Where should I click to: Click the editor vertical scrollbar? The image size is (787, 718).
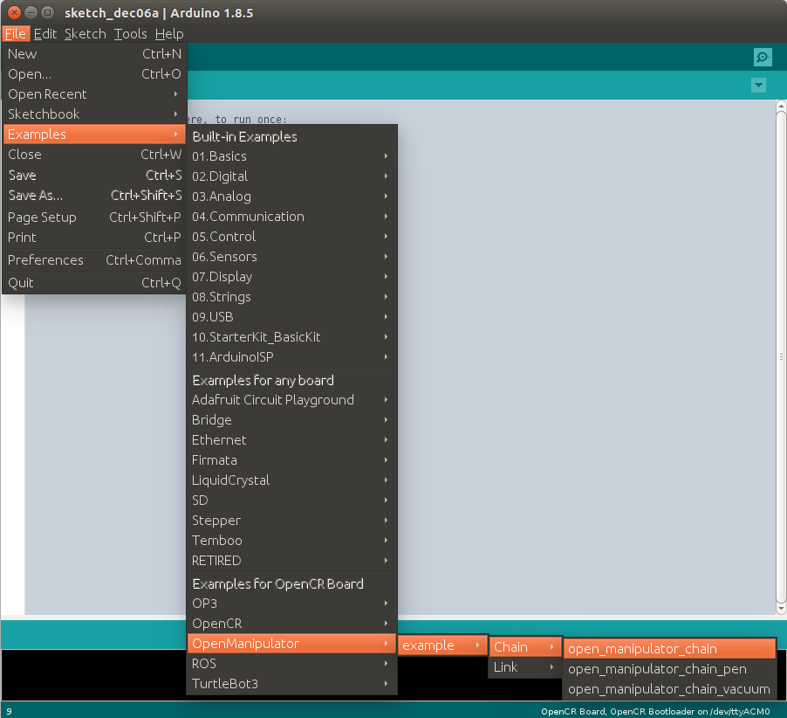click(781, 357)
